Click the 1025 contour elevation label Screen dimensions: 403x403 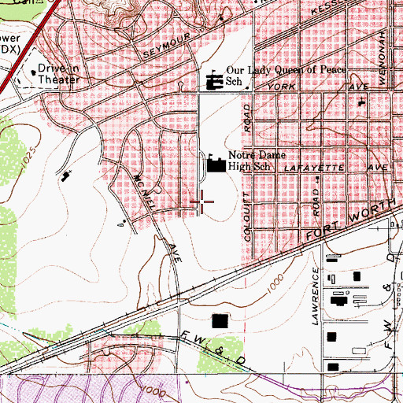coord(28,157)
